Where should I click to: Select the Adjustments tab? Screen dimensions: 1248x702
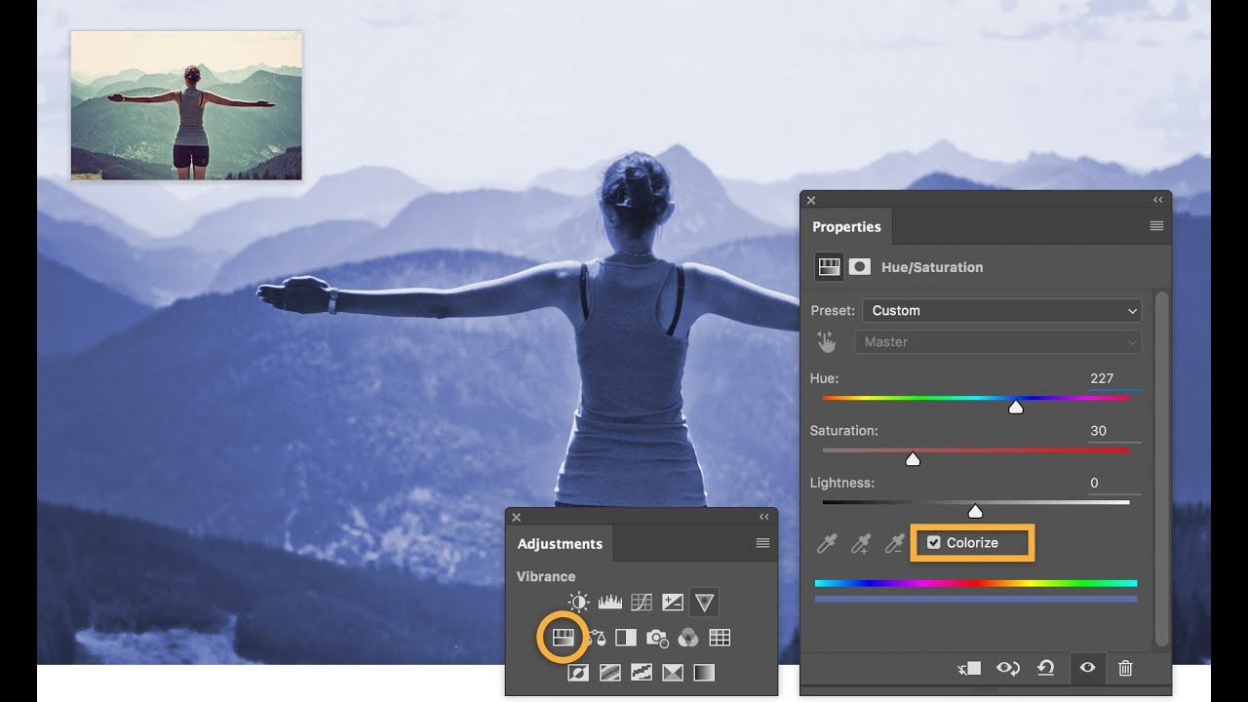tap(560, 544)
